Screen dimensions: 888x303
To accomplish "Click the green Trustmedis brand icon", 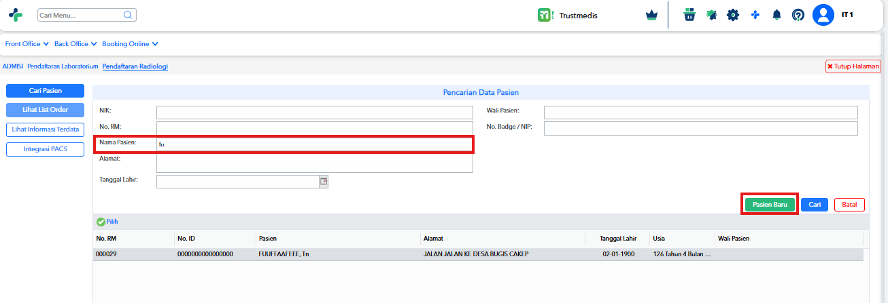I will tap(545, 15).
